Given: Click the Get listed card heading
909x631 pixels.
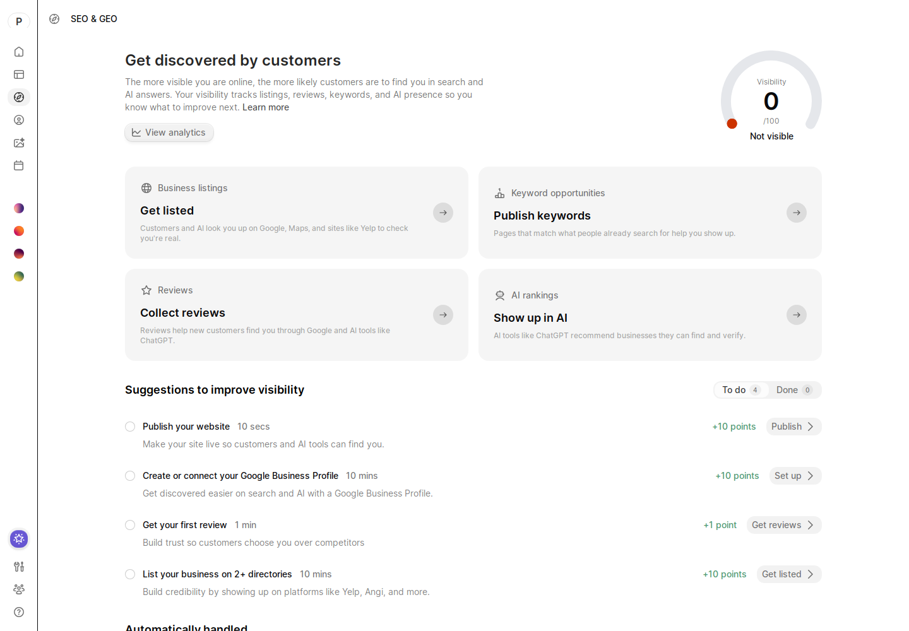Looking at the screenshot, I should [167, 211].
